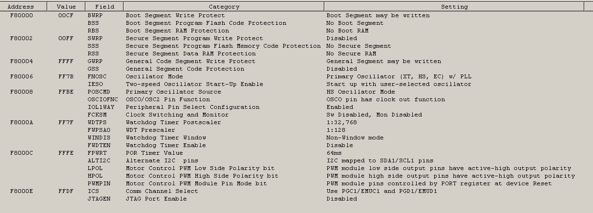Click address F8000A in the list
Image resolution: width=593 pixels, height=213 pixels.
[22, 122]
